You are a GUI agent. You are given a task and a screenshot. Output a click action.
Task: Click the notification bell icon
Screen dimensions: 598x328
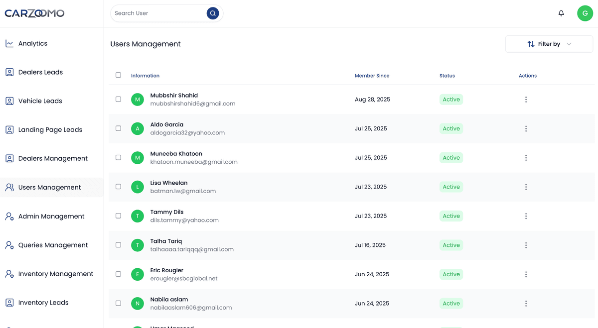coord(561,13)
